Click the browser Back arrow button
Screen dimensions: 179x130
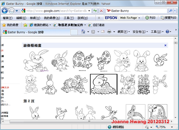[4, 11]
